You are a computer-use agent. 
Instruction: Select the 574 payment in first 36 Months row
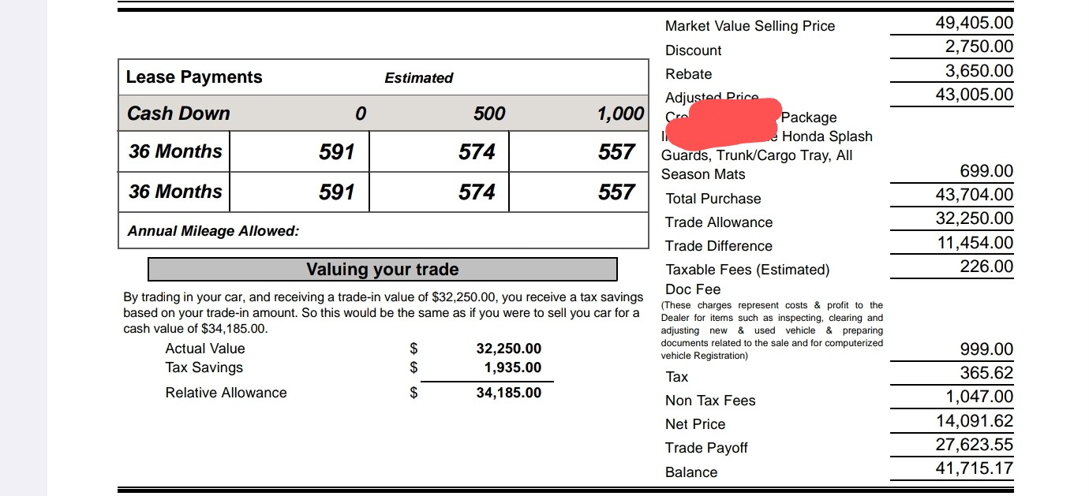coord(477,151)
